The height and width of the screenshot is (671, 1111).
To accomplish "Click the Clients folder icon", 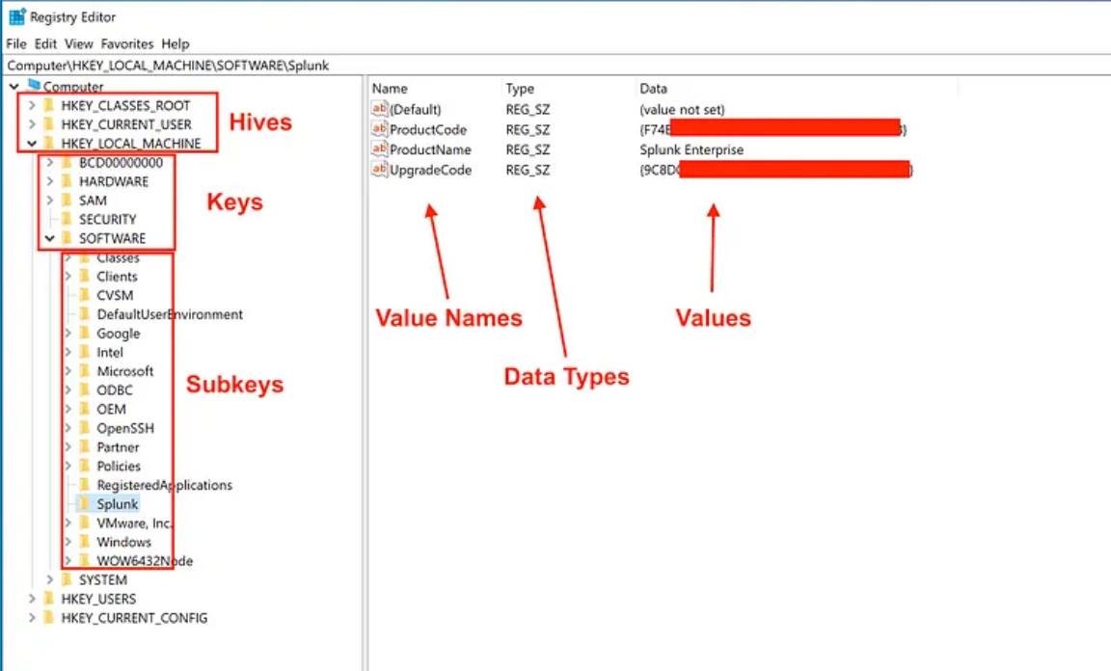I will click(84, 277).
